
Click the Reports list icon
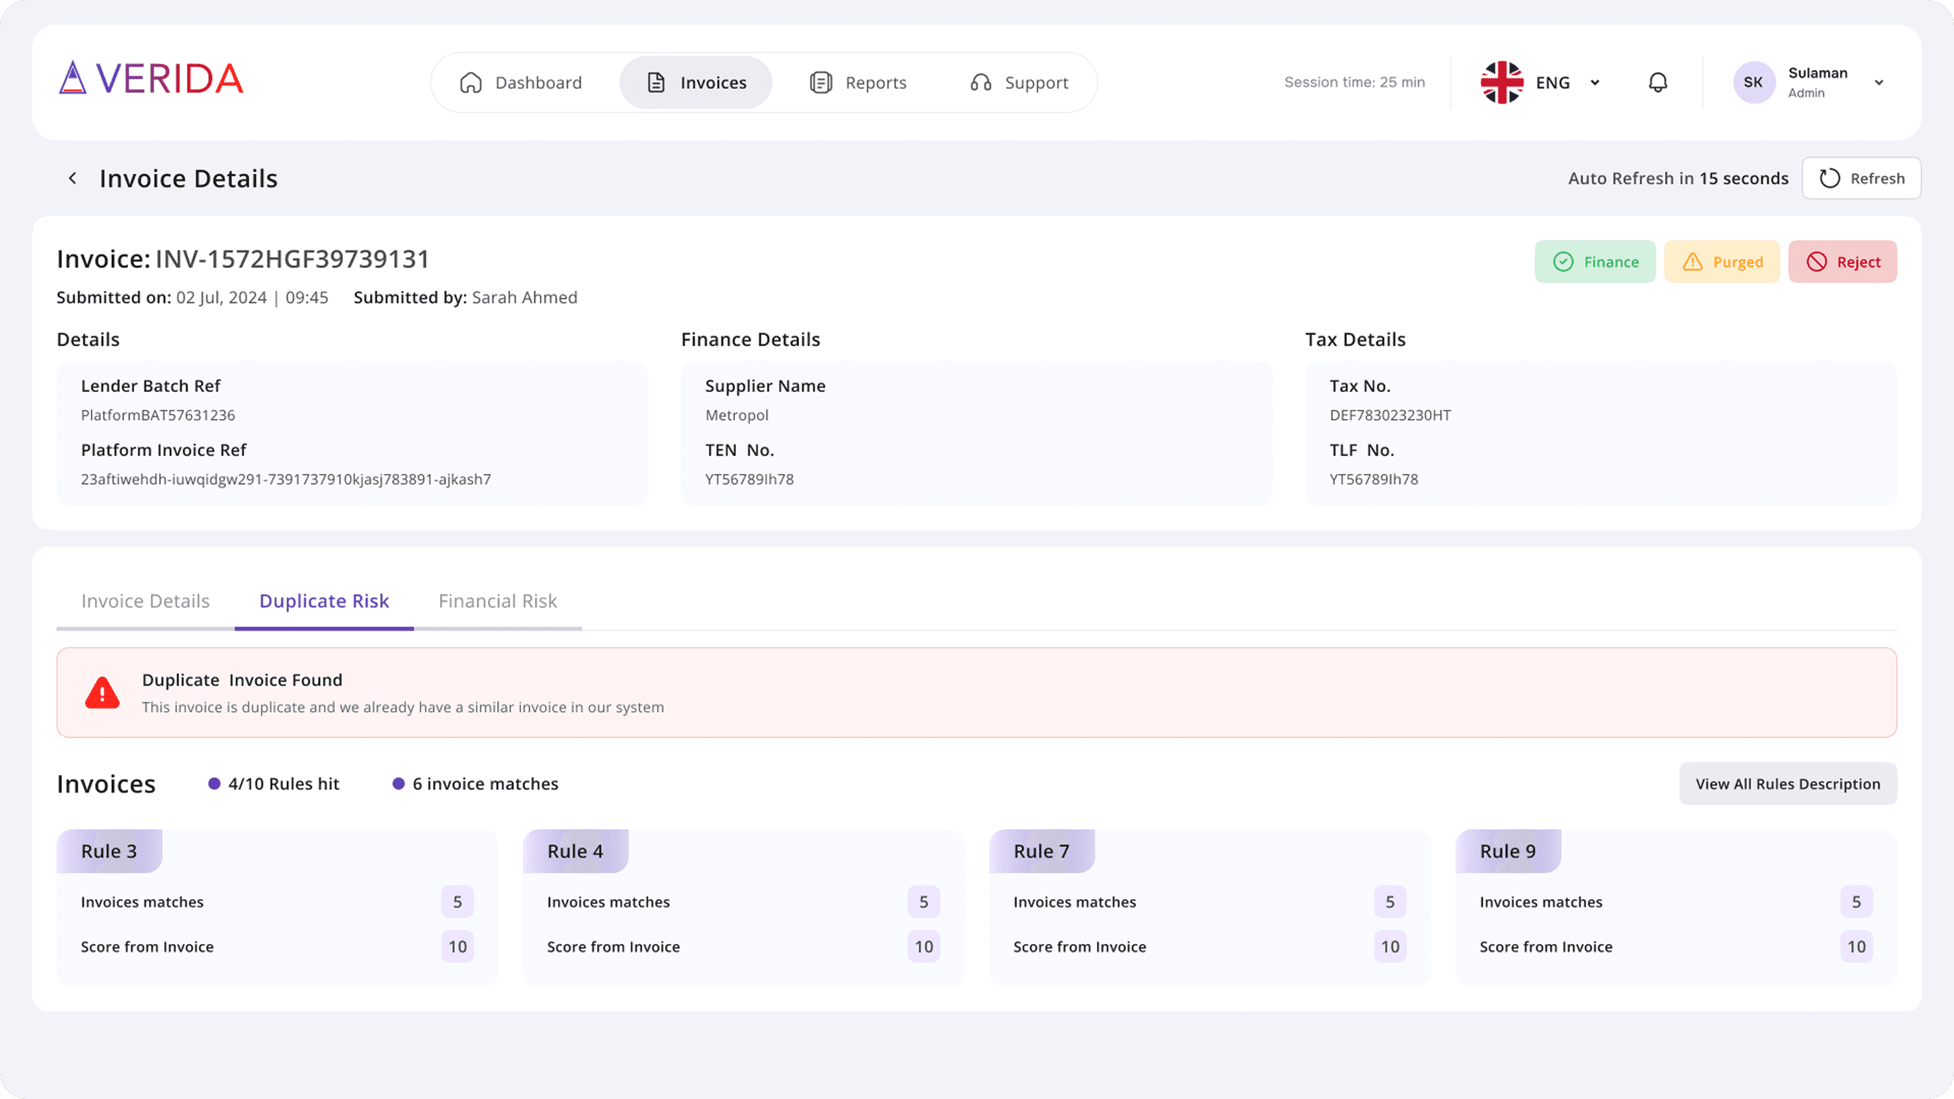pyautogui.click(x=821, y=83)
